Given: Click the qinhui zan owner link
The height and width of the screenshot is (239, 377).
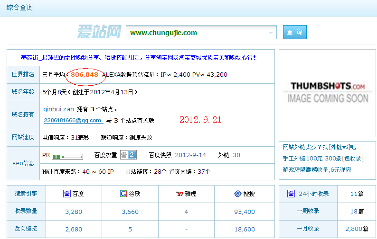Looking at the screenshot, I should [59, 109].
